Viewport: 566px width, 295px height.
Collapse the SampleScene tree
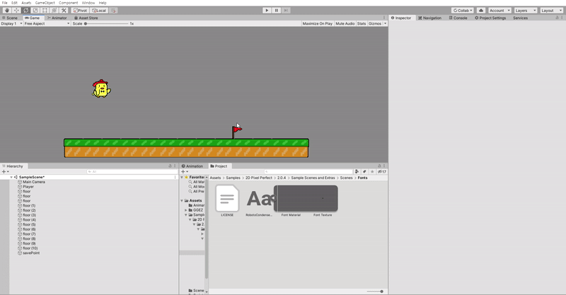pyautogui.click(x=11, y=178)
